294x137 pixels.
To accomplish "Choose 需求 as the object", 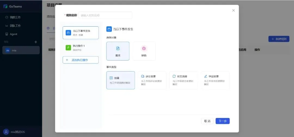I will point(118,51).
